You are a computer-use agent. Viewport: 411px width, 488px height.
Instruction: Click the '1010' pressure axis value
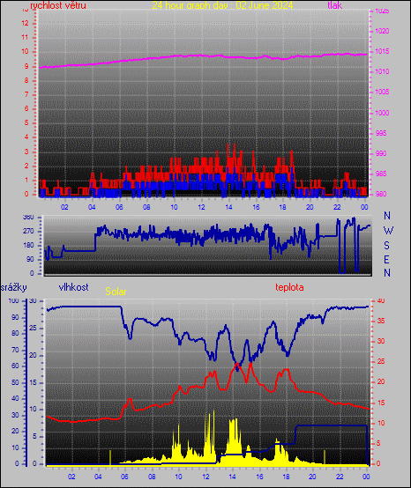point(382,71)
